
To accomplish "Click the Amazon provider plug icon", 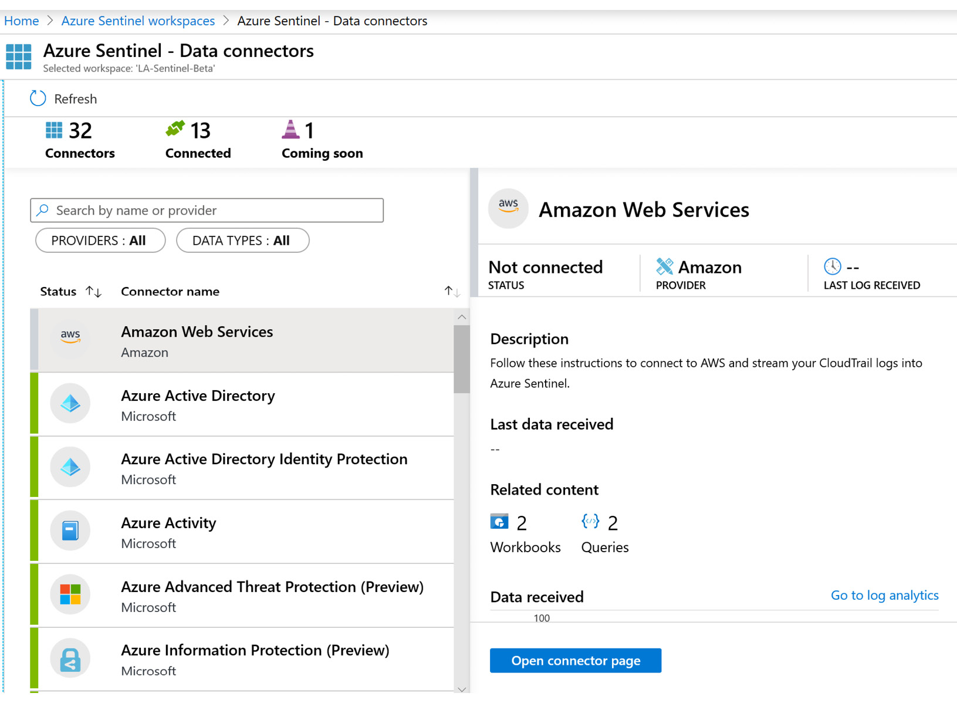I will coord(665,266).
